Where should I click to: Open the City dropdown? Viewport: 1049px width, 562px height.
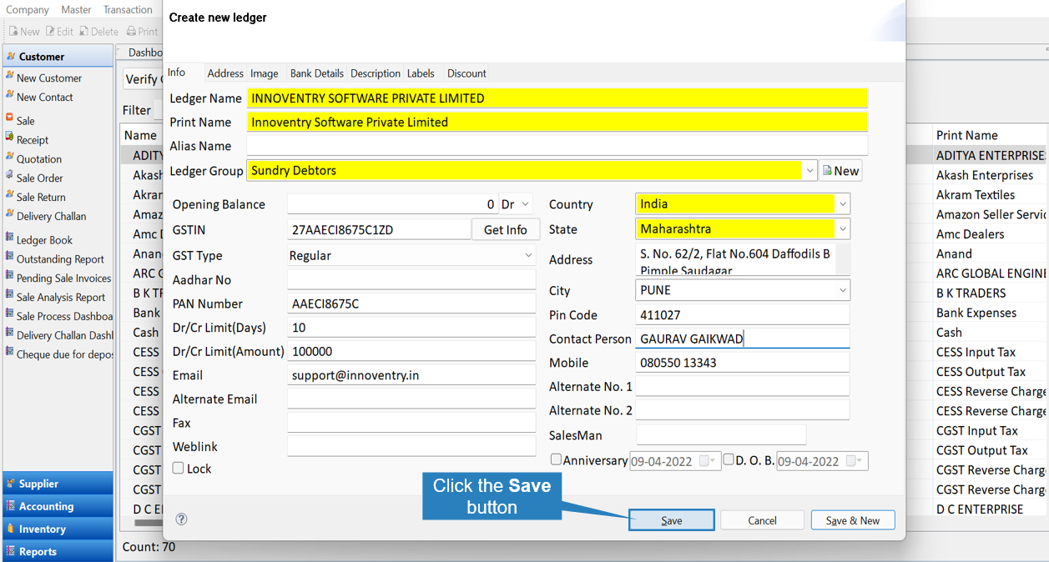click(842, 290)
